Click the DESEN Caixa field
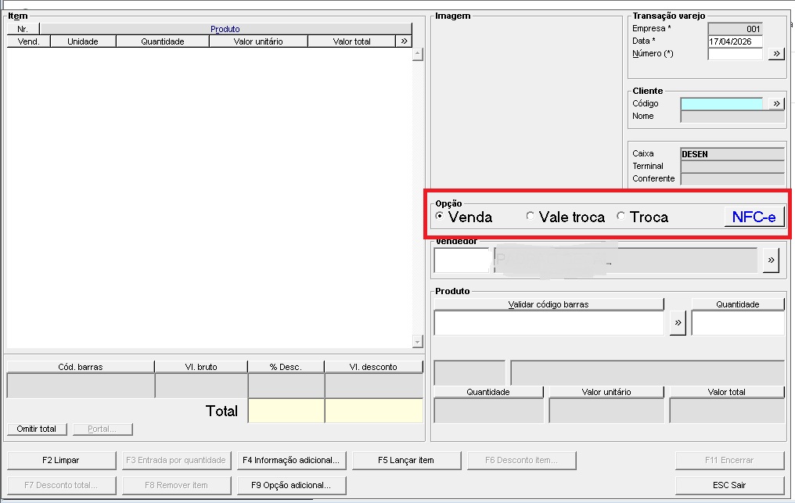 (x=732, y=154)
